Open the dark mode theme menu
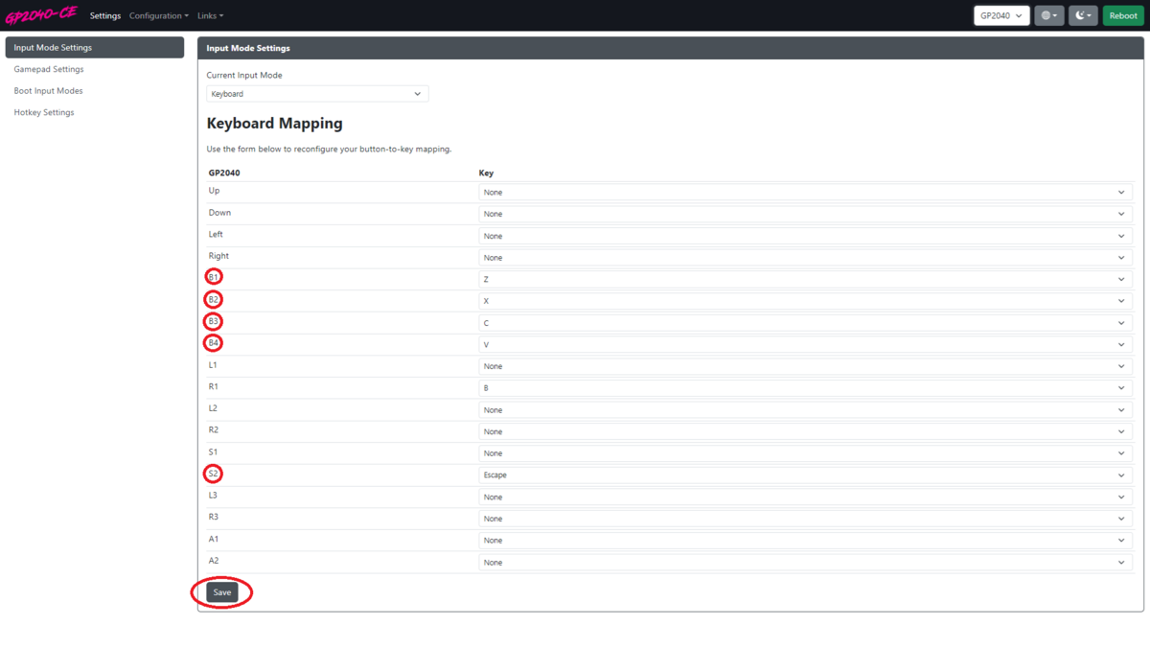Image resolution: width=1150 pixels, height=648 pixels. 1083,15
